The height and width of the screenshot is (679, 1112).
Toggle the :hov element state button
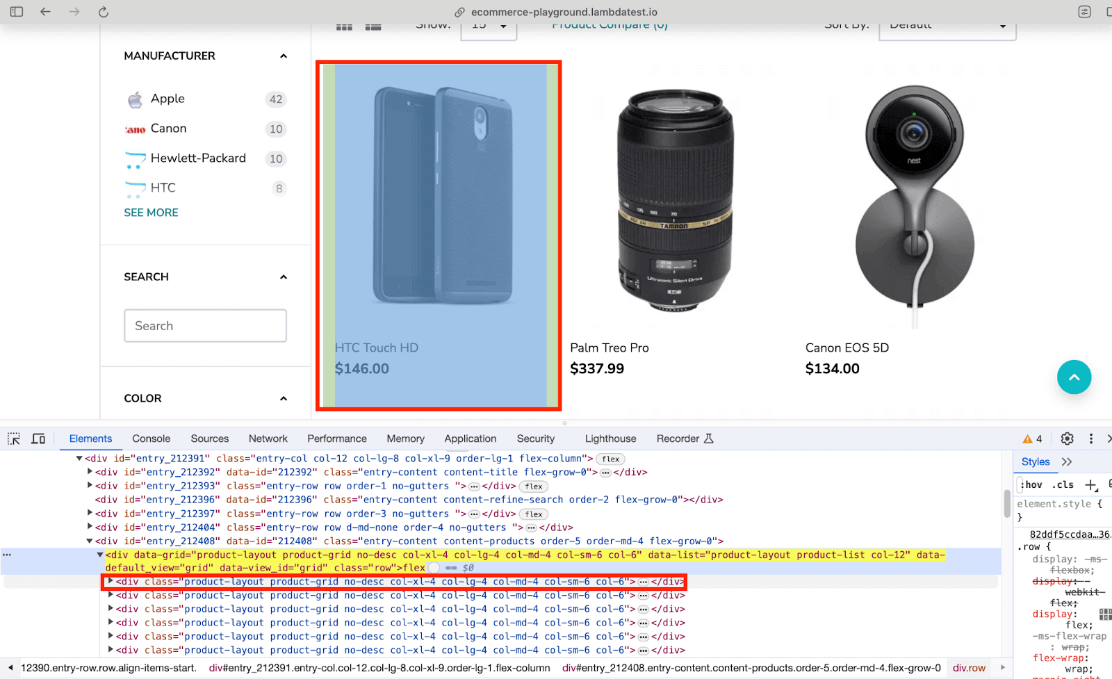point(1031,485)
